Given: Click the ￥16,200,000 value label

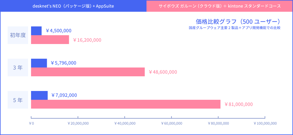Looking at the screenshot, I should (x=87, y=40).
